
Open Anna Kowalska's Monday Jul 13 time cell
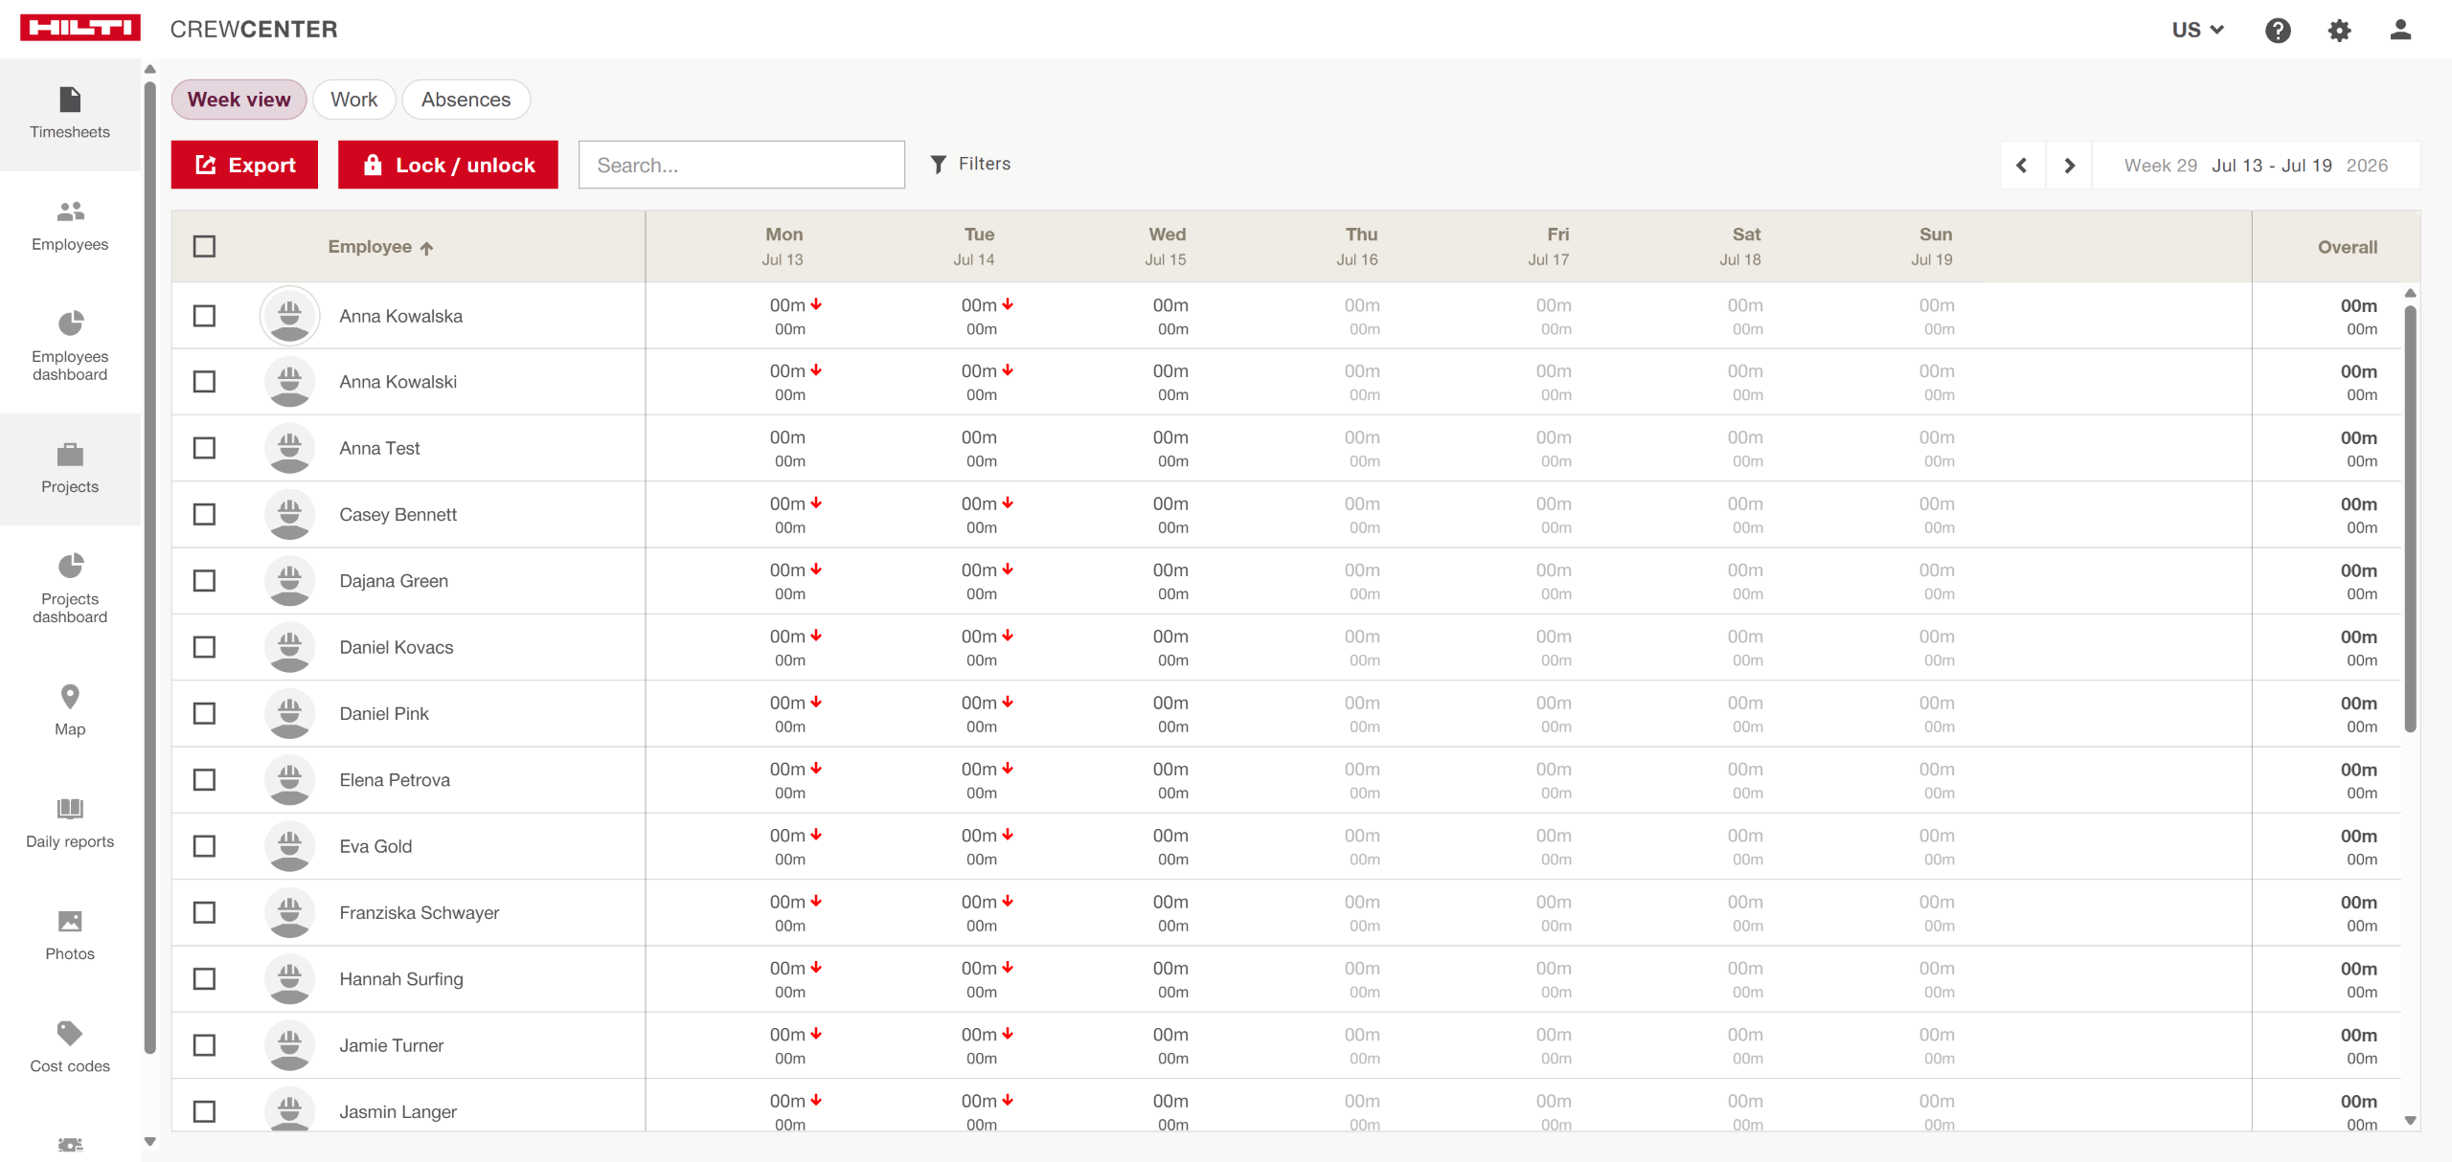click(790, 316)
